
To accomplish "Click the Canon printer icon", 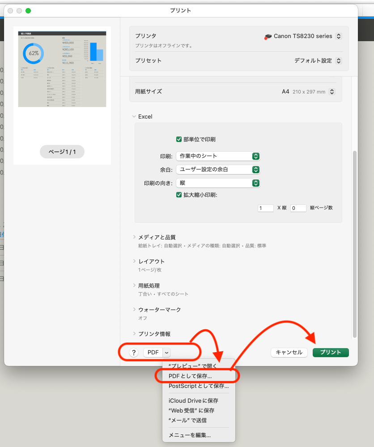I will pyautogui.click(x=268, y=37).
